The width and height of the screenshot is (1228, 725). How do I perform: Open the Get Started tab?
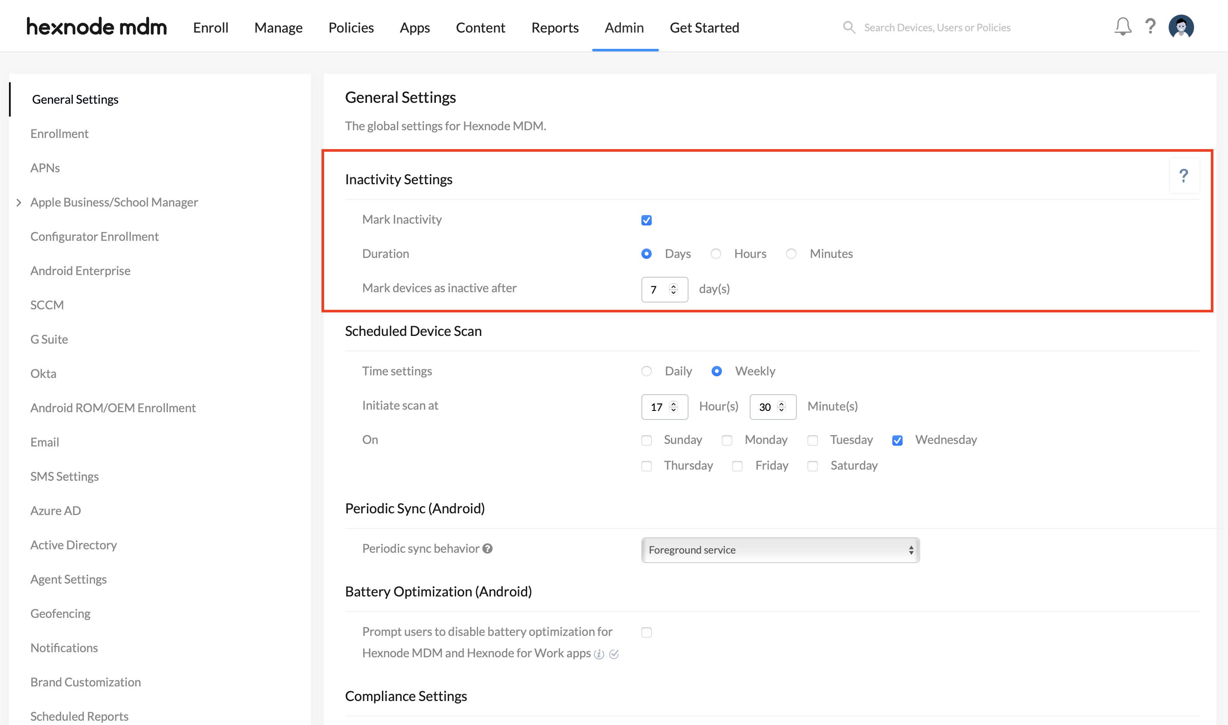704,27
